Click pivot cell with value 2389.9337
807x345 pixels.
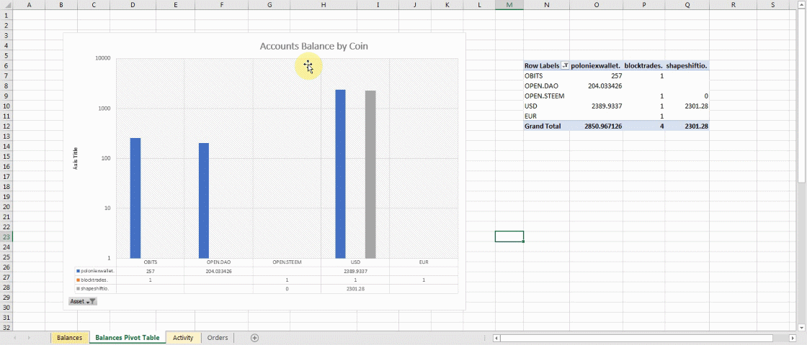596,106
